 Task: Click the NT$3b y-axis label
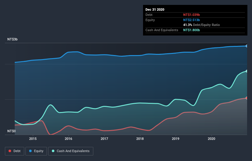[12, 39]
